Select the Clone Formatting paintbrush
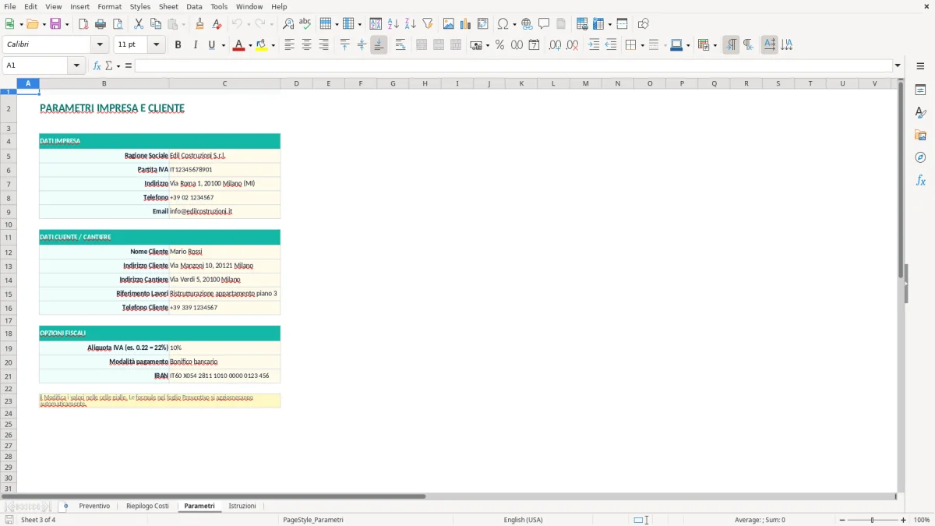Screen dimensions: 935x526 pyautogui.click(x=200, y=24)
